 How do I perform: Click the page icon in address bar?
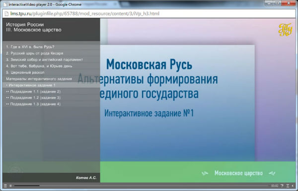pyautogui.click(x=6, y=14)
